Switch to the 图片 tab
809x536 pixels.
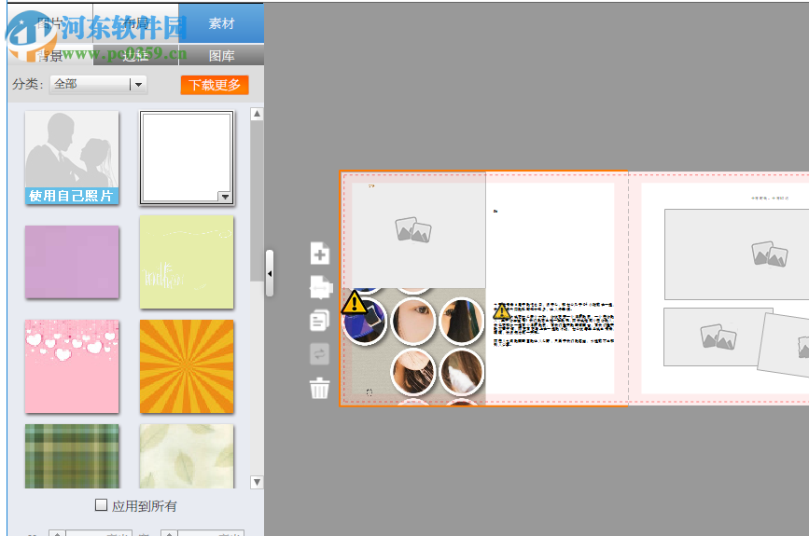coord(50,23)
